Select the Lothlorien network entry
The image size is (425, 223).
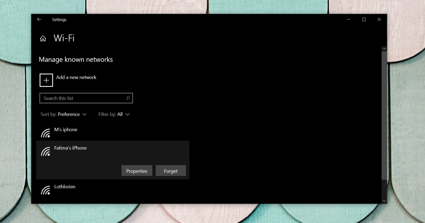pos(65,186)
